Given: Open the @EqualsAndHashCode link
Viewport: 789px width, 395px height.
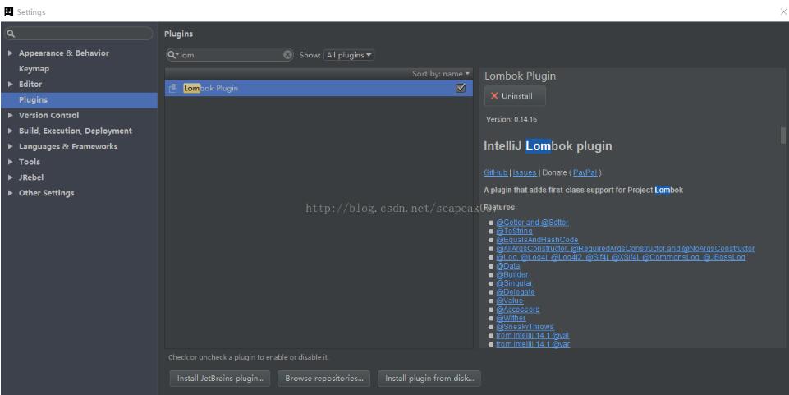Looking at the screenshot, I should [x=537, y=240].
